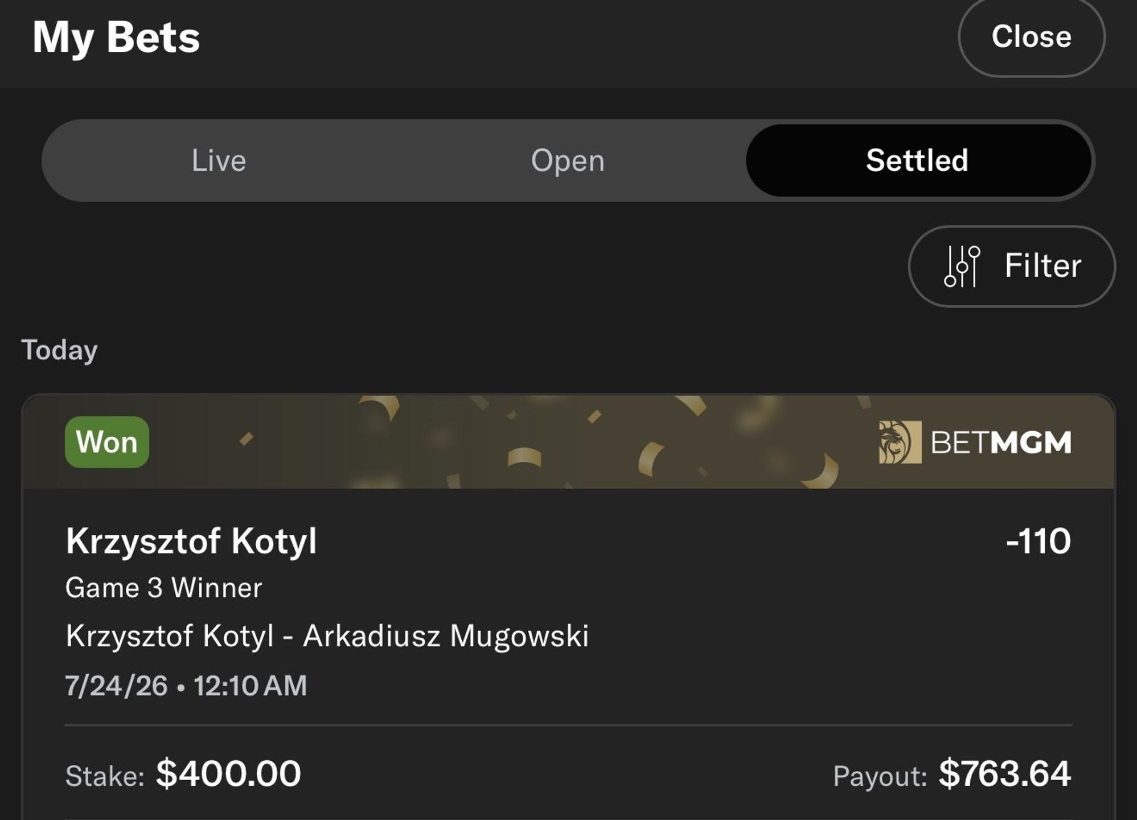Switch to the Live bets tab
The image size is (1137, 820).
(219, 161)
